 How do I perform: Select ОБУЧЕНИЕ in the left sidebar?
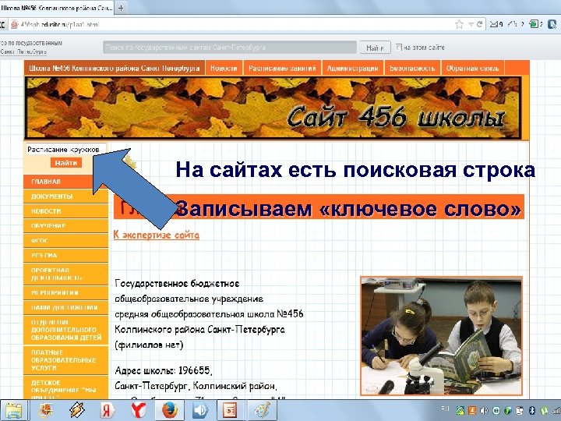click(x=65, y=226)
